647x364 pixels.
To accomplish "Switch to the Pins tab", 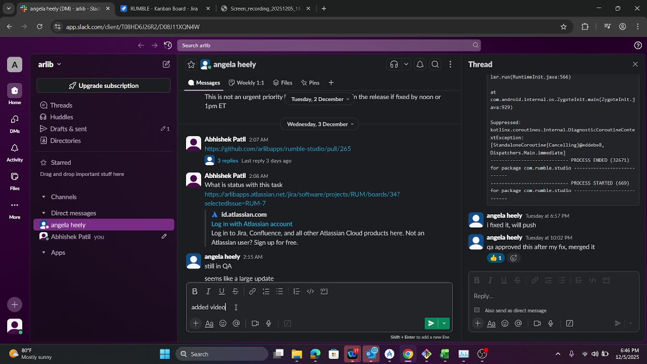I will coord(310,83).
